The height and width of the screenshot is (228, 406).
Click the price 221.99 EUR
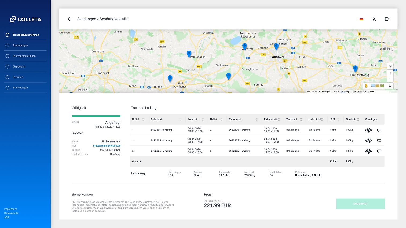[217, 205]
